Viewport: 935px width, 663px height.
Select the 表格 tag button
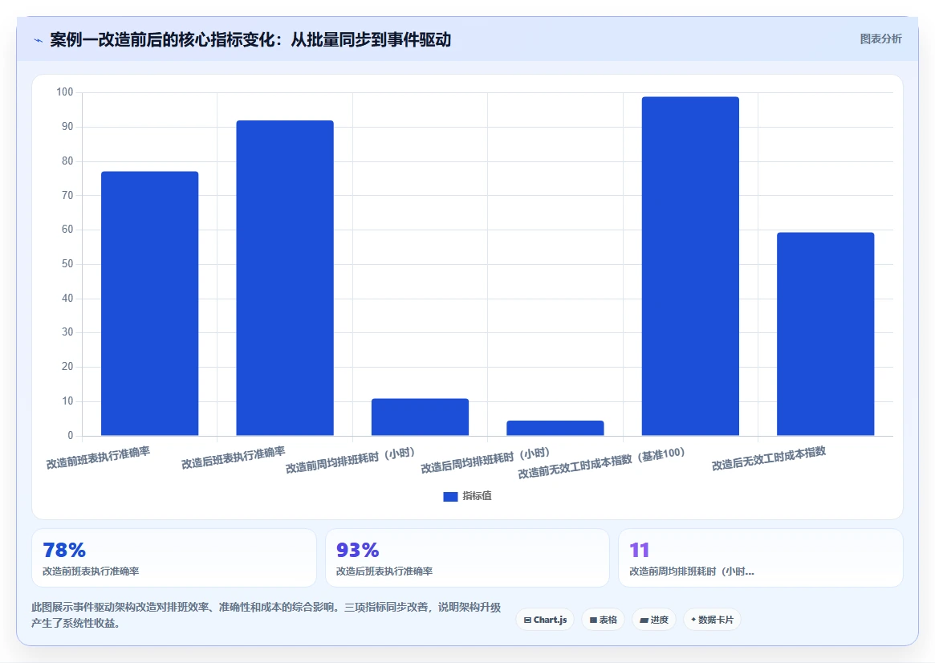(603, 620)
